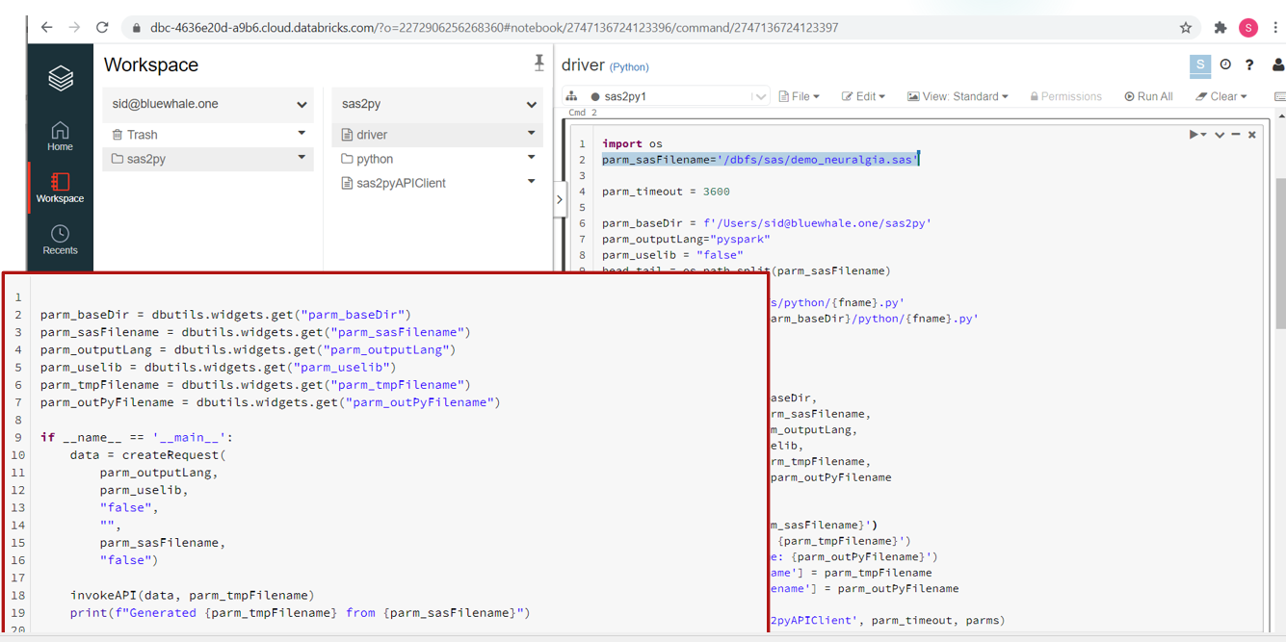This screenshot has height=642, width=1286.
Task: Bookmark this page with the star icon
Action: click(1186, 28)
